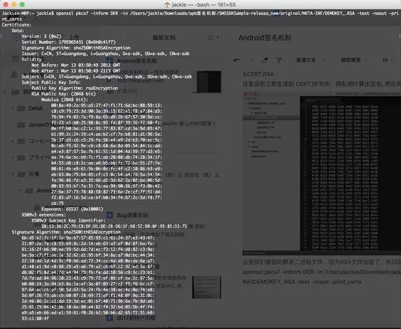Click the note icon beside Bug调查总结
Image resolution: width=401 pixels, height=329 pixels.
click(x=110, y=215)
